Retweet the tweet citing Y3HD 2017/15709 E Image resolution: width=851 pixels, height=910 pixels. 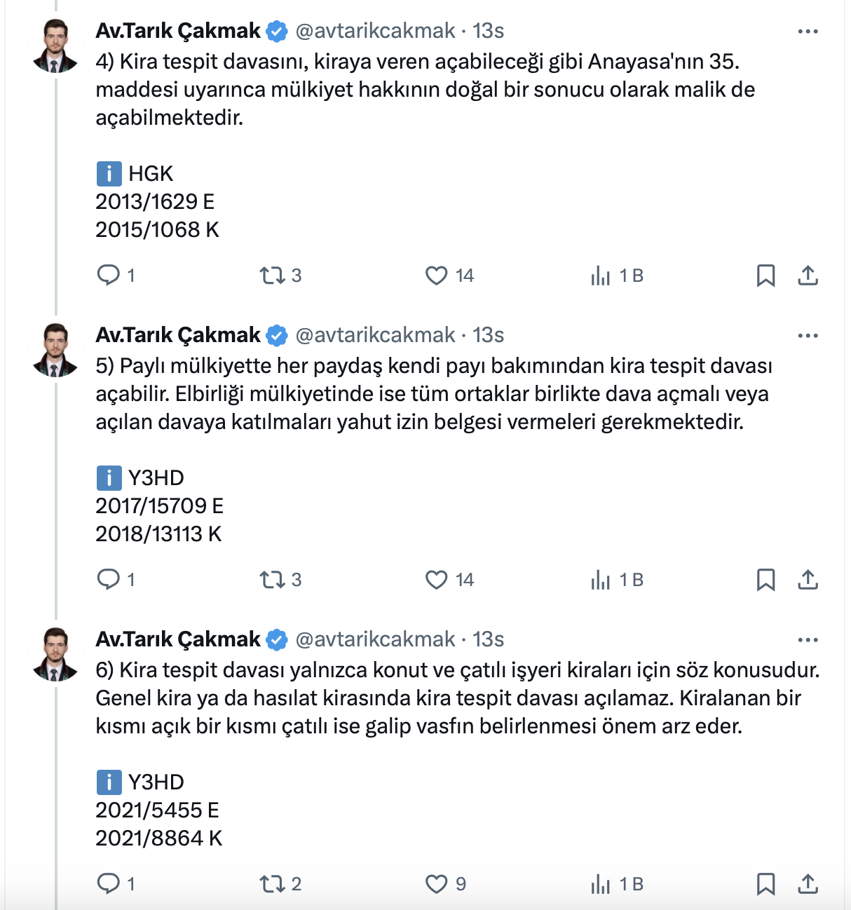point(272,579)
